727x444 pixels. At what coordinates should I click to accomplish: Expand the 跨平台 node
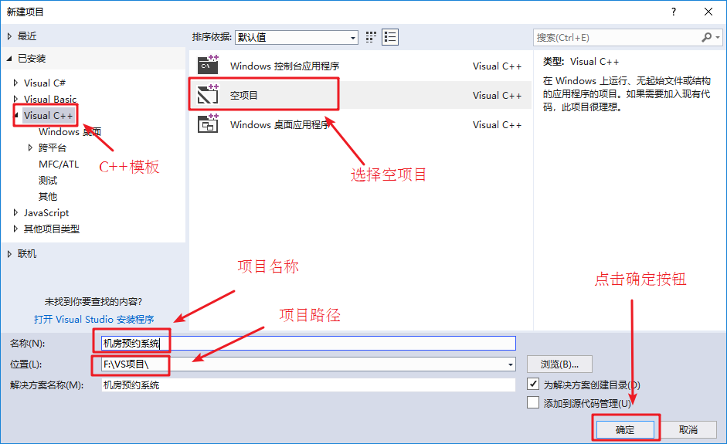30,147
